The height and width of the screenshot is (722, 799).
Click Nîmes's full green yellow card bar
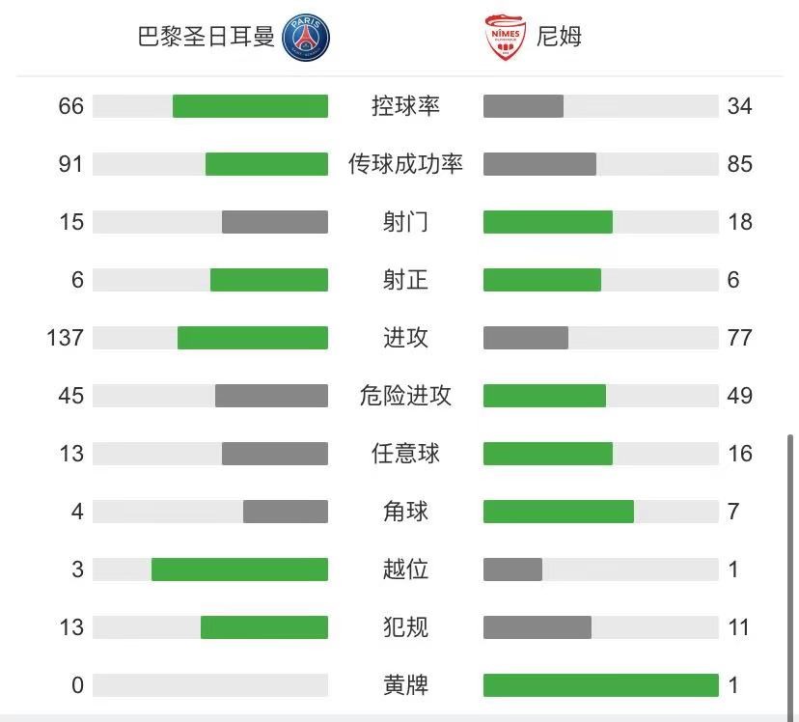(601, 685)
